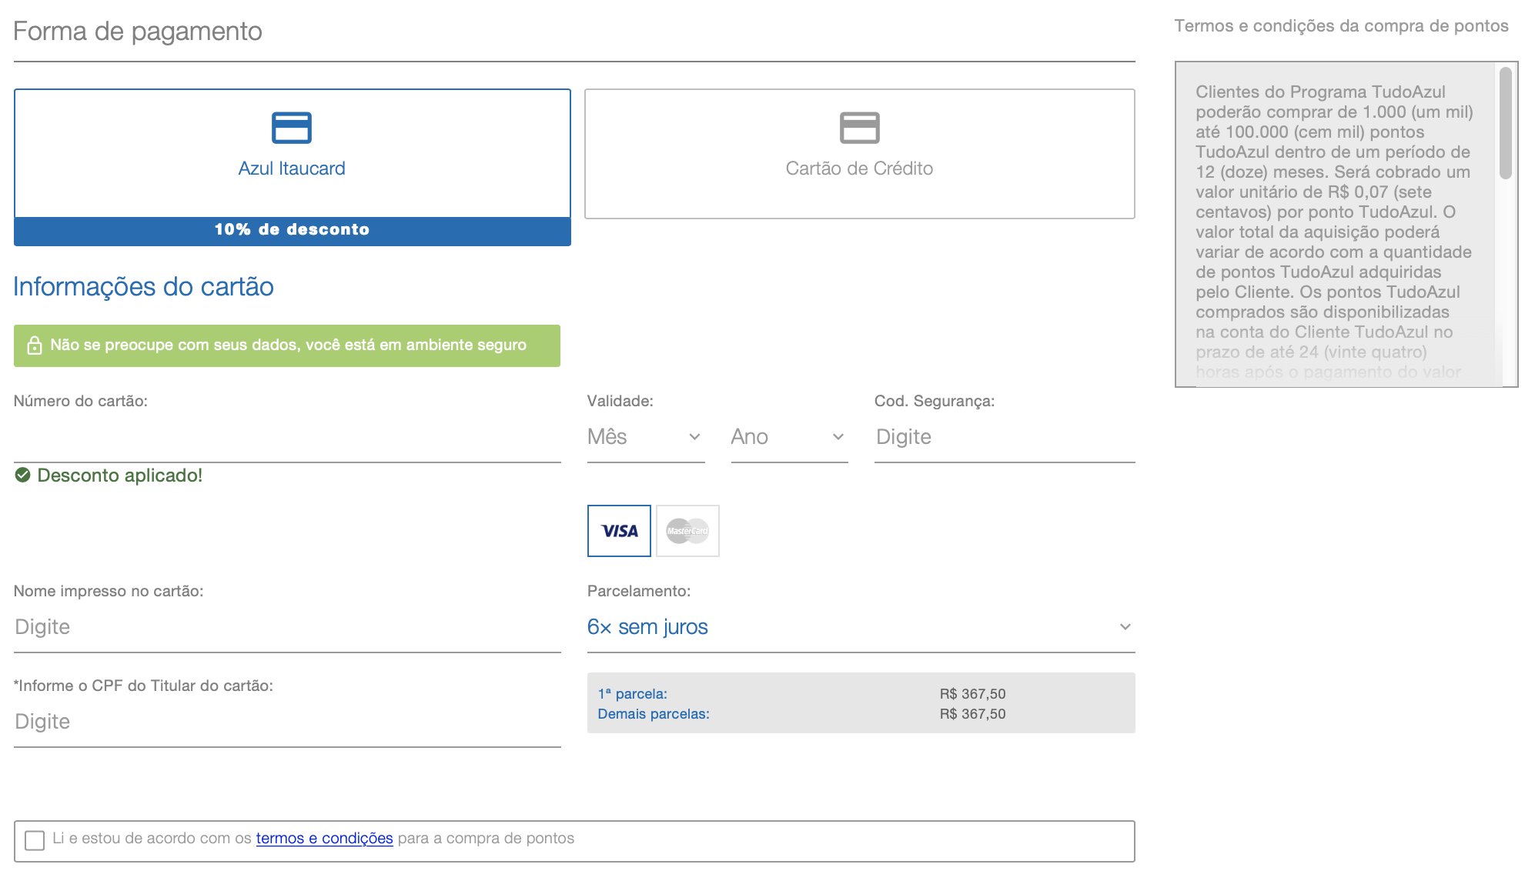Click the Demais parcelas label

(x=654, y=714)
